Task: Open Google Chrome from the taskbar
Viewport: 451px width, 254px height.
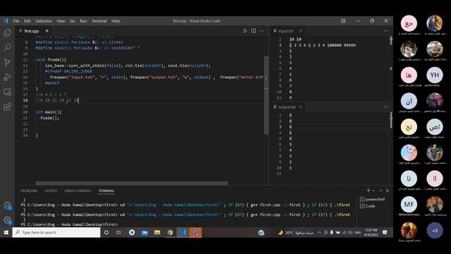Action: pyautogui.click(x=170, y=232)
